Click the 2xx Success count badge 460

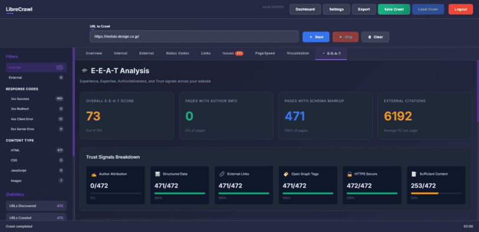[x=60, y=99]
